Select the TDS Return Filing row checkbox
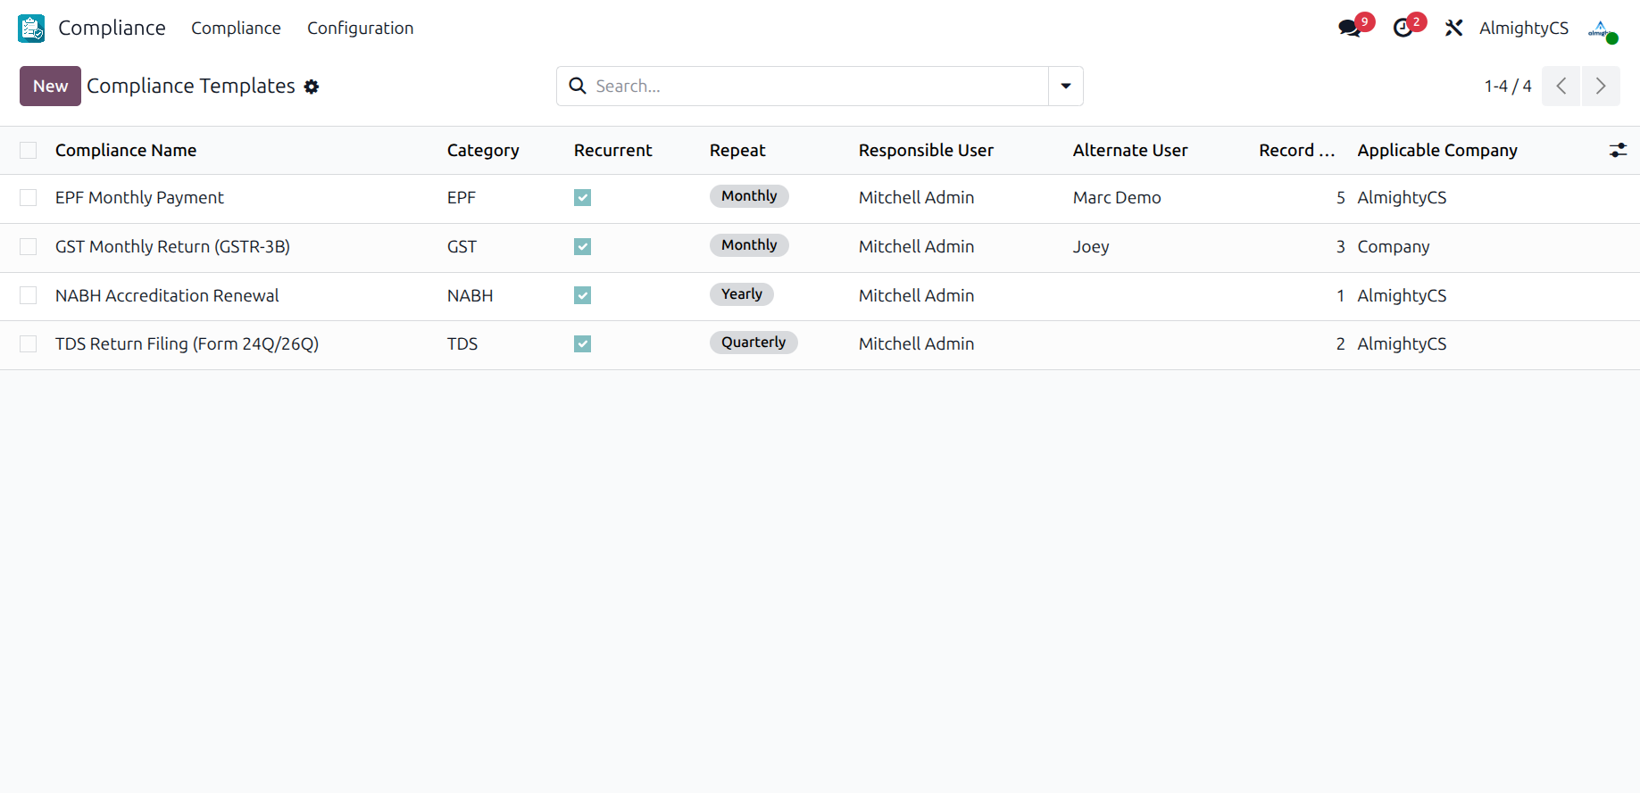Image resolution: width=1640 pixels, height=793 pixels. (x=29, y=344)
